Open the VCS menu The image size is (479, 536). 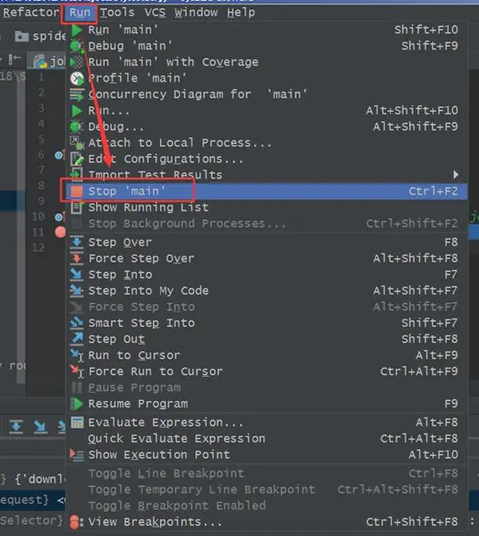coord(155,13)
